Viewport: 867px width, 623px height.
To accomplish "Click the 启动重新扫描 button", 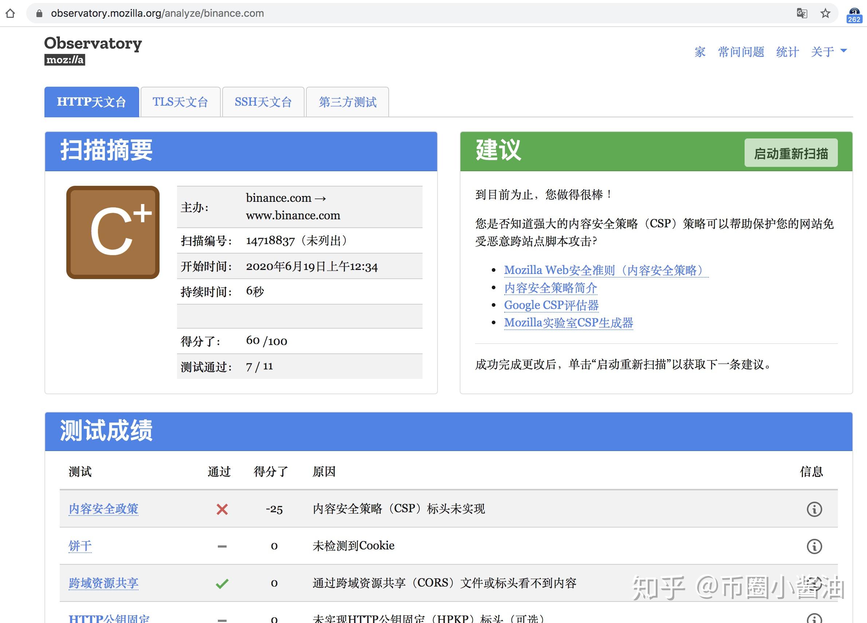I will point(791,153).
